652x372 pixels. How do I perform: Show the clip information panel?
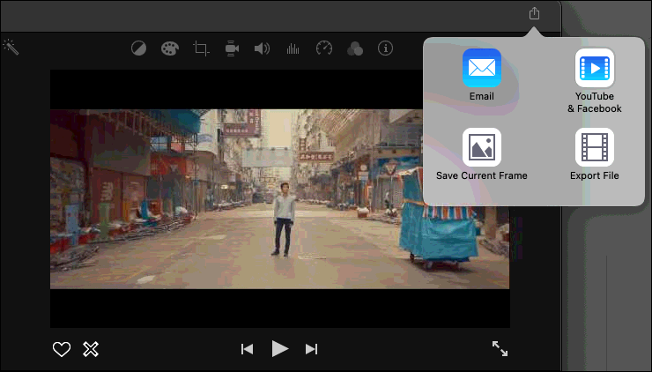(385, 48)
